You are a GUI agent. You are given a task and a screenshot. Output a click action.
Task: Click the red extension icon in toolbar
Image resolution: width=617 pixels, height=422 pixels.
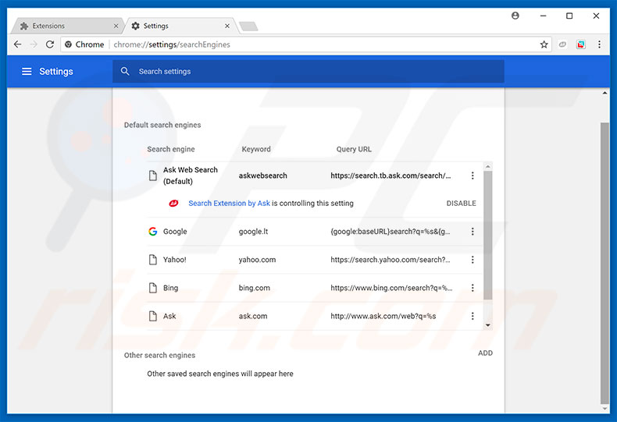581,44
